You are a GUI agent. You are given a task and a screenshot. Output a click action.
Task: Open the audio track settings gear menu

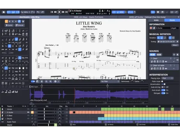click(56, 81)
